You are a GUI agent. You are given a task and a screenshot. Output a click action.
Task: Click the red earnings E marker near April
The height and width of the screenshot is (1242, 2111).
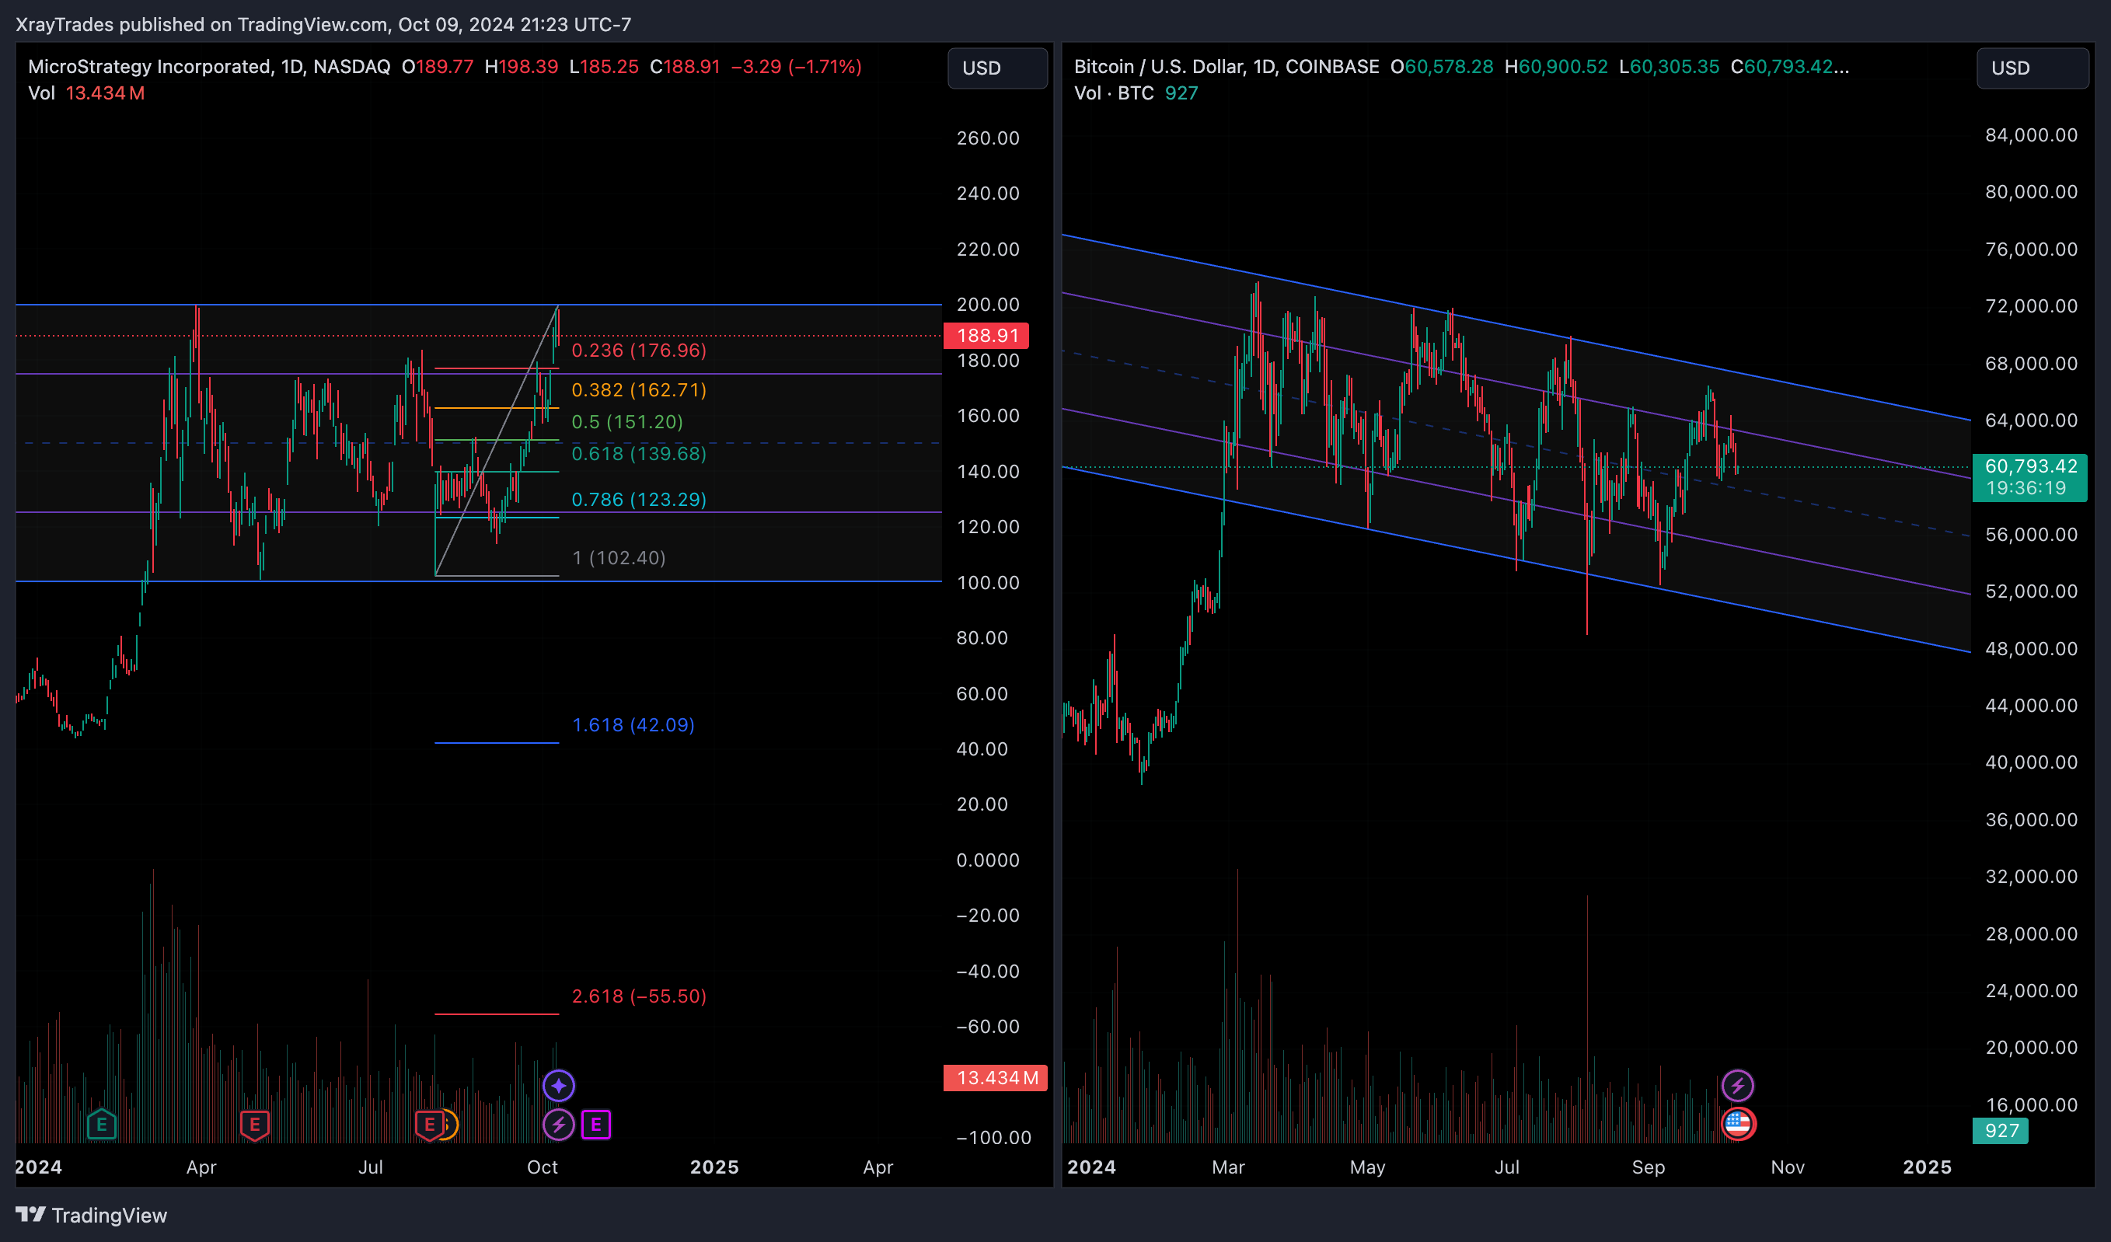pos(255,1125)
